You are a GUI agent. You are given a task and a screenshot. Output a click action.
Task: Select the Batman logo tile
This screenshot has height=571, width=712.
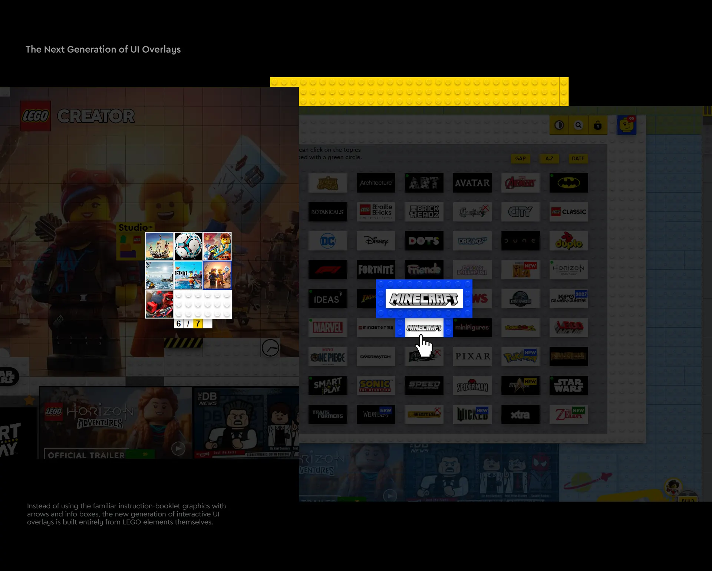569,183
